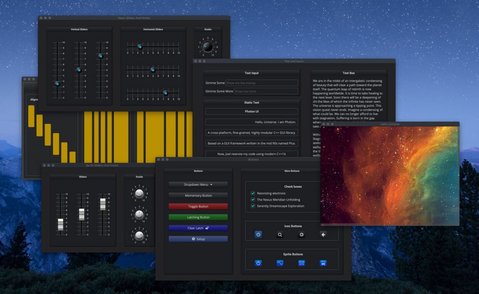The height and width of the screenshot is (294, 479).
Task: Click the Gimme Some text input field
Action: click(261, 83)
